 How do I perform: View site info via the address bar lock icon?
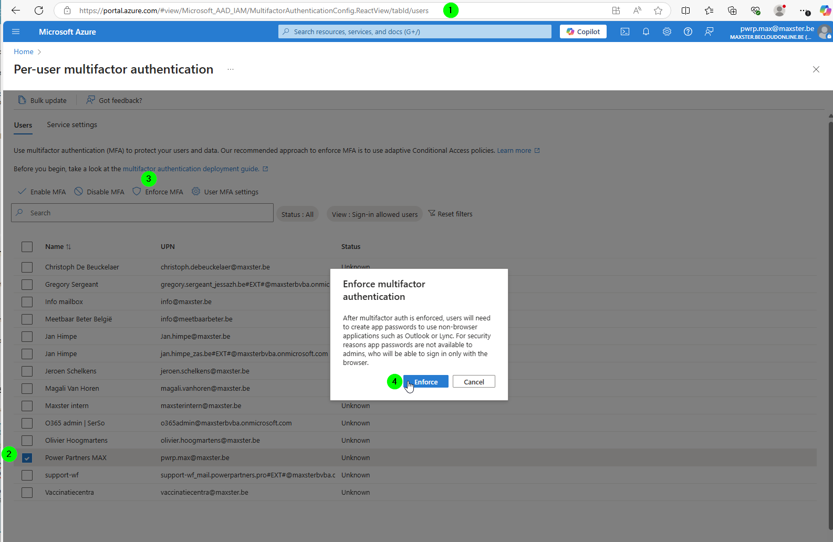pyautogui.click(x=67, y=11)
